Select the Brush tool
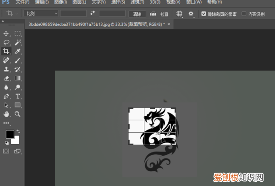 pos(17,60)
